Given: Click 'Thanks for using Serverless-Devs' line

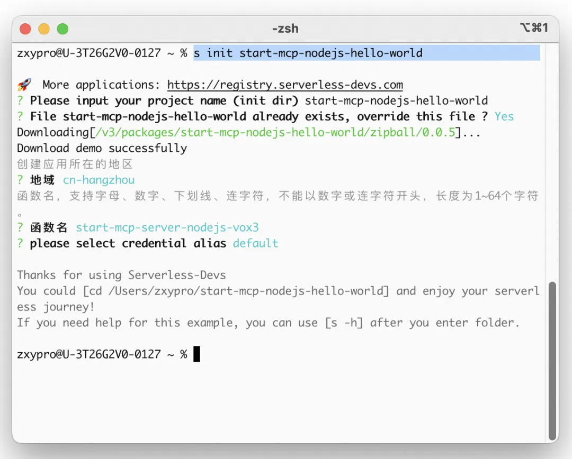Looking at the screenshot, I should pyautogui.click(x=121, y=275).
